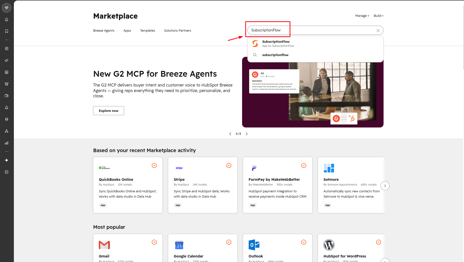Open the Bookmarks icon in sidebar

7,31
